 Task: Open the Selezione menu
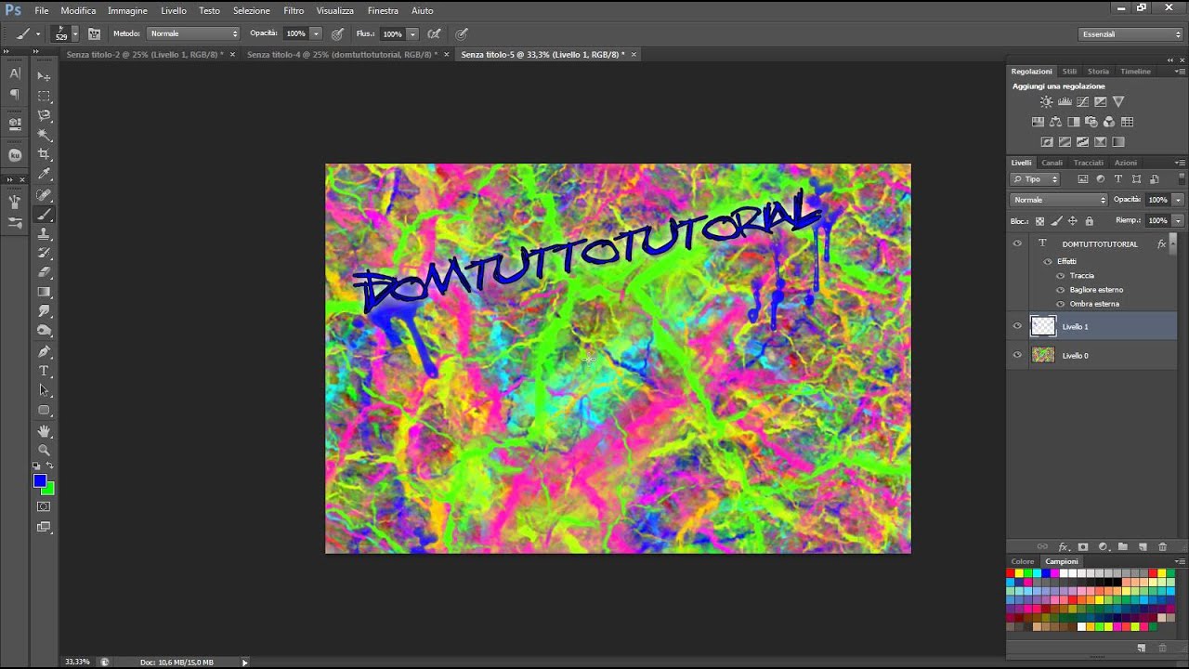click(251, 10)
